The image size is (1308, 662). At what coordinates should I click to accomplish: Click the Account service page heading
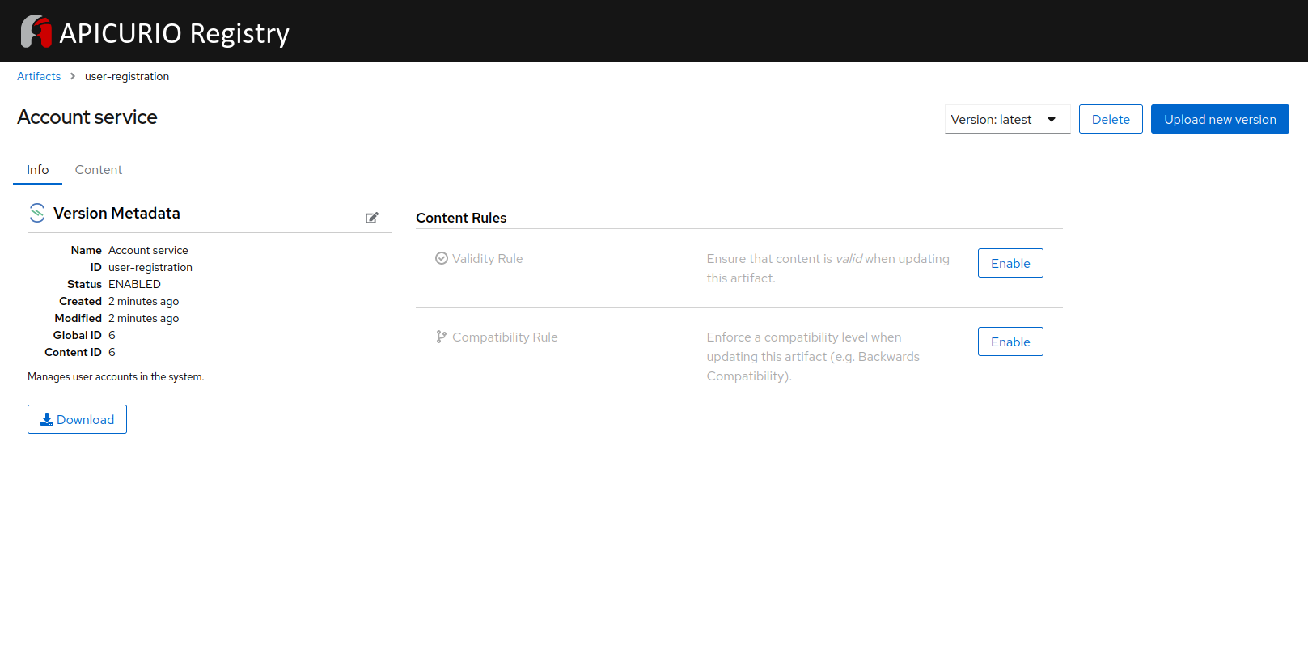pyautogui.click(x=87, y=117)
